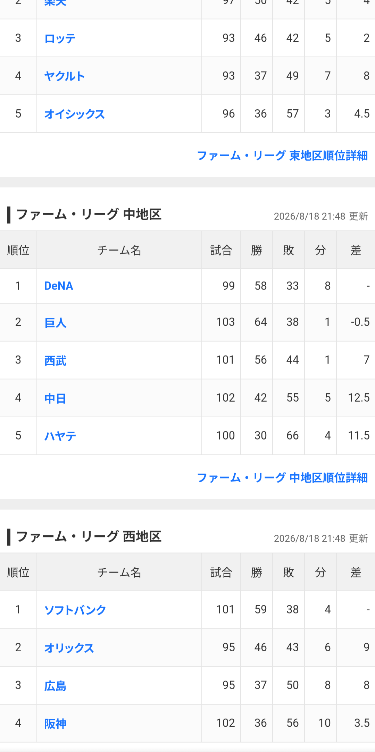This screenshot has height=752, width=375.
Task: Open the ソフトバンク team link
Action: pyautogui.click(x=75, y=610)
